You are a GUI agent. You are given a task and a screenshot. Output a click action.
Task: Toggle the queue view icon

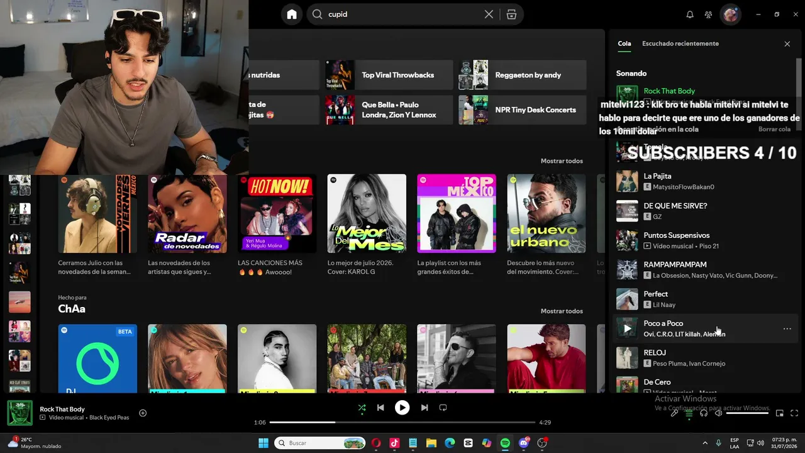pos(689,413)
